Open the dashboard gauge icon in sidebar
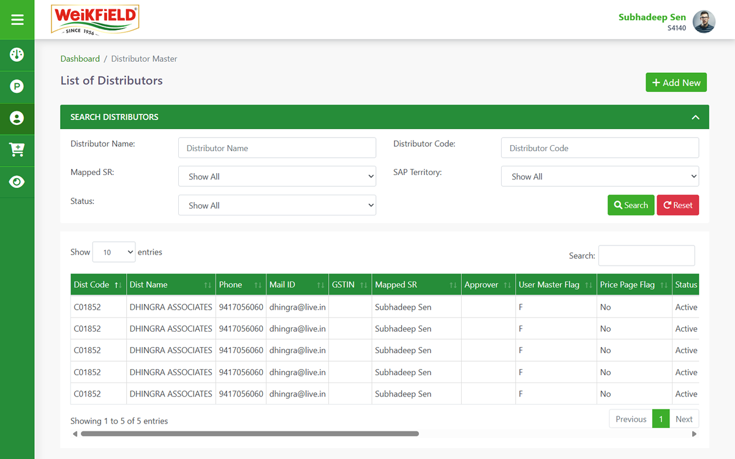 (x=17, y=55)
